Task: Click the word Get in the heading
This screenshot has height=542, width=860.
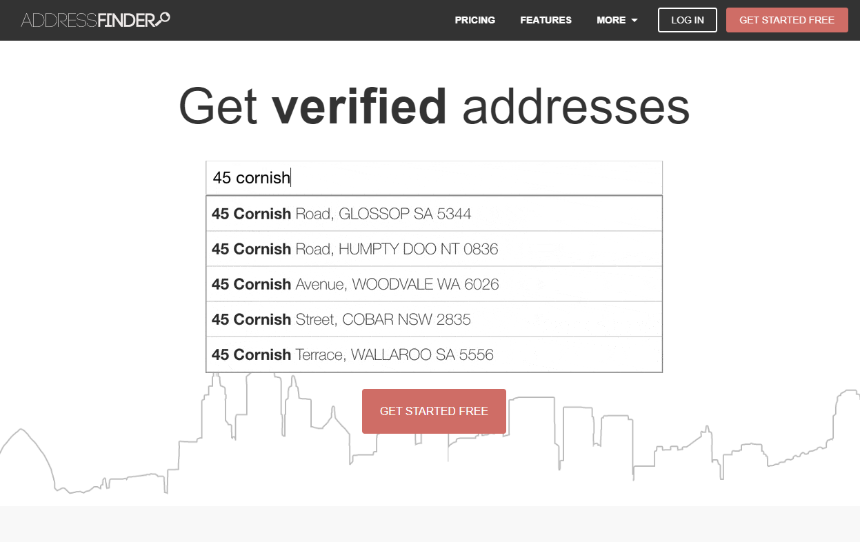Action: [x=218, y=106]
